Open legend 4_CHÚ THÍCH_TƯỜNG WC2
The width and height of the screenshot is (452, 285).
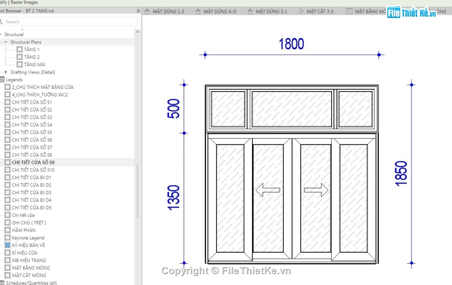(x=40, y=95)
